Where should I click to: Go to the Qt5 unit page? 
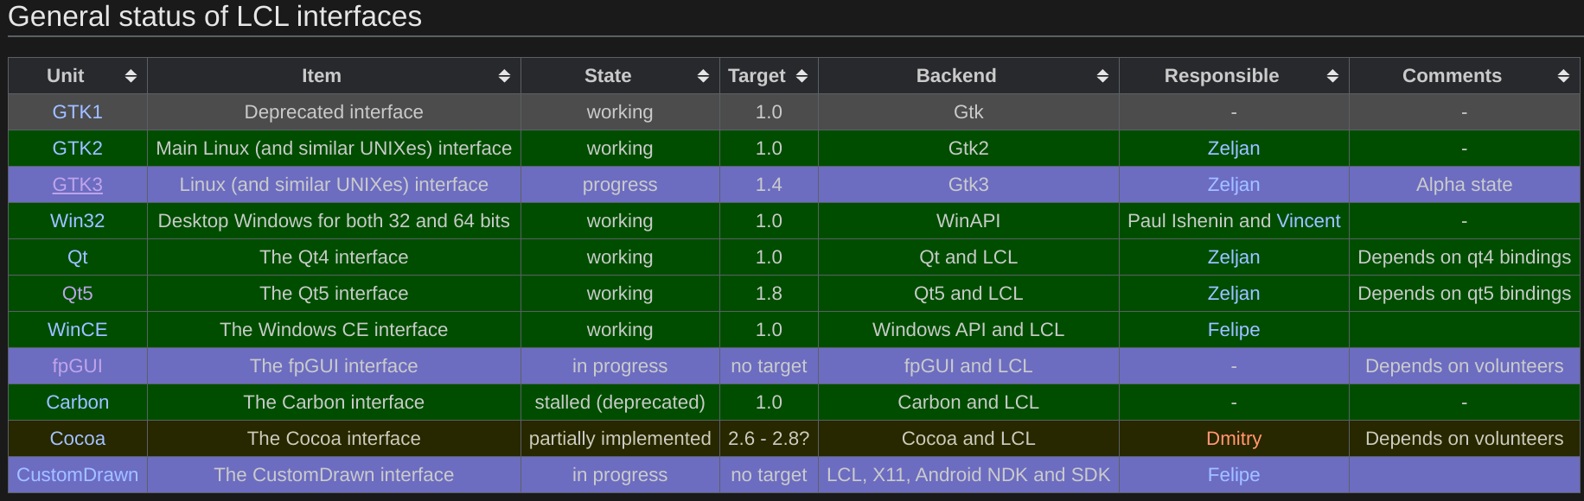[78, 294]
